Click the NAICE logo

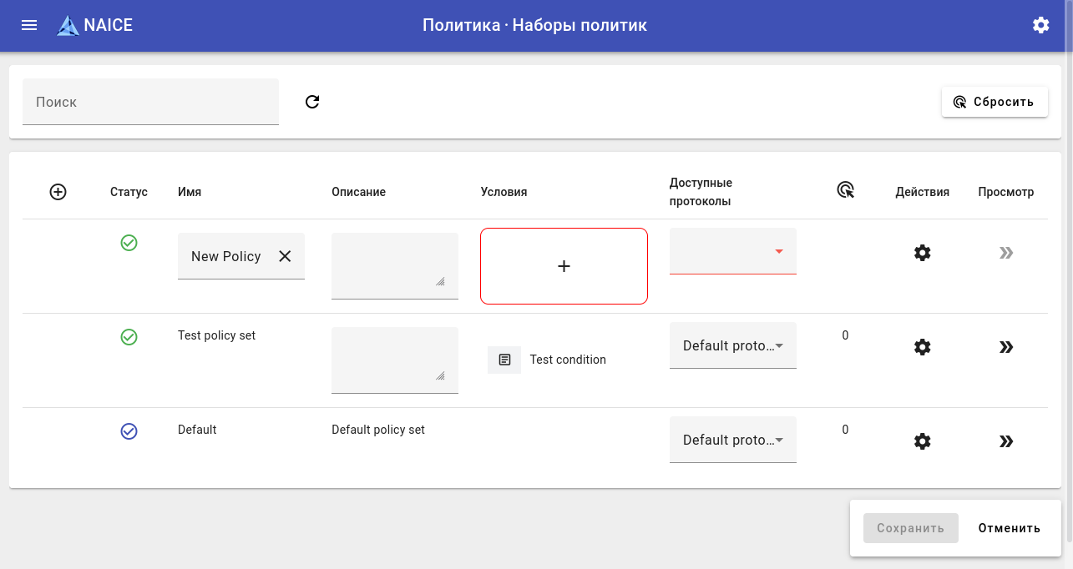[x=94, y=25]
